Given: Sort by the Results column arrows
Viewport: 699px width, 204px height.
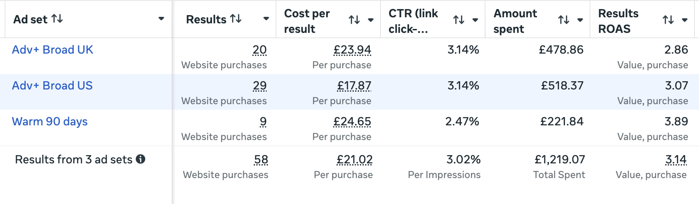Looking at the screenshot, I should point(236,19).
